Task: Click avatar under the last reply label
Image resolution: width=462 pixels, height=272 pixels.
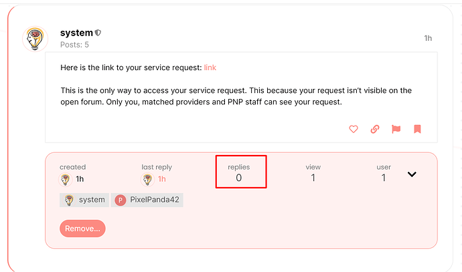Action: [x=147, y=179]
